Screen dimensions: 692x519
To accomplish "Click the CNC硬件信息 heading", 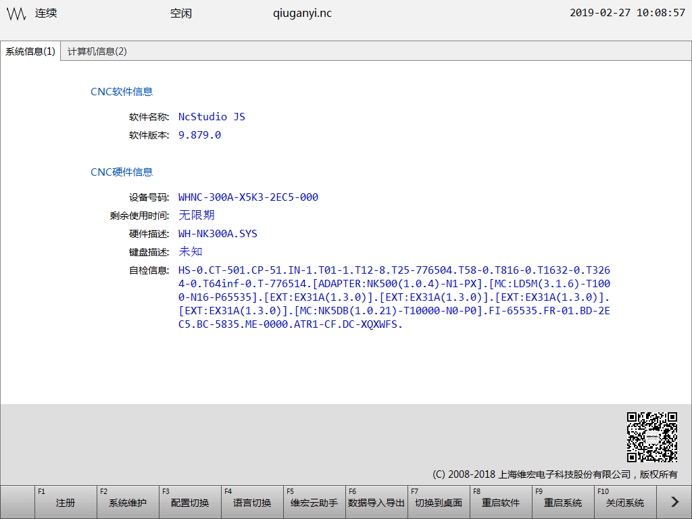I will [x=122, y=172].
